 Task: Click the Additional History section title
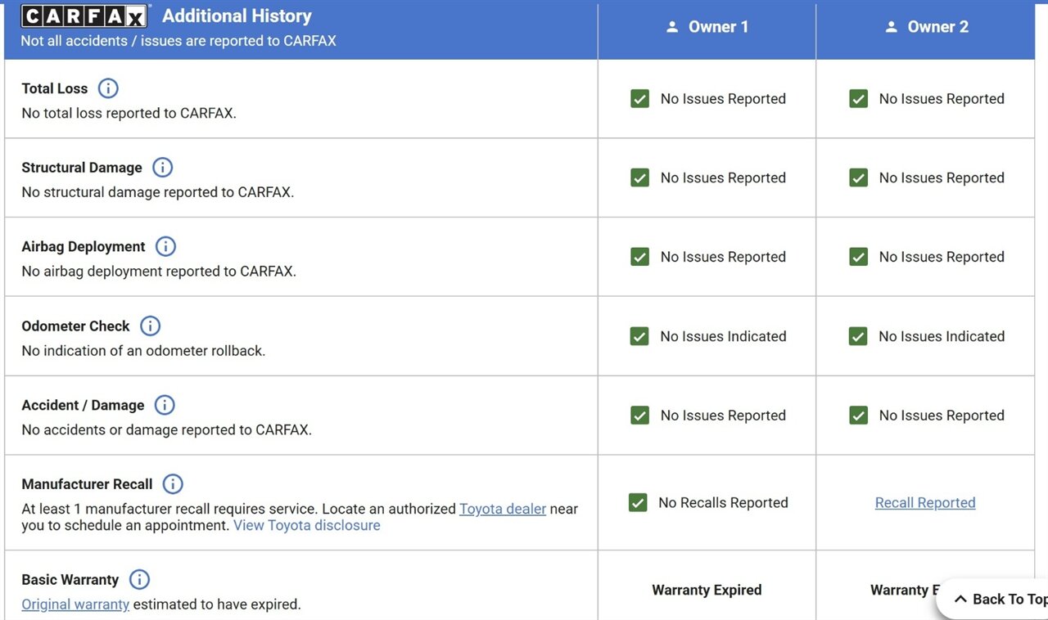[x=237, y=16]
